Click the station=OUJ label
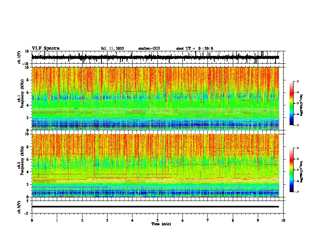 [149, 48]
